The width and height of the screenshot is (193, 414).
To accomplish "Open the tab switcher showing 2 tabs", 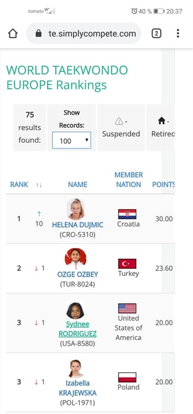I will click(x=156, y=34).
